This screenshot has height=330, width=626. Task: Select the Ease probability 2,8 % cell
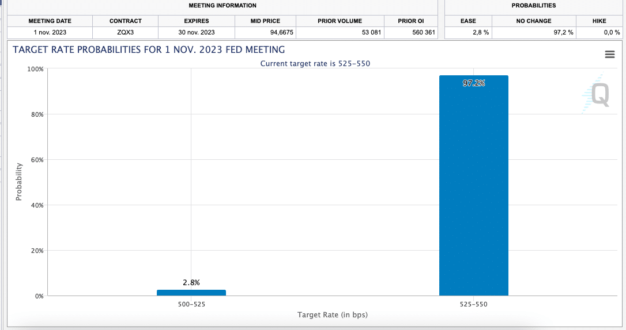(482, 32)
